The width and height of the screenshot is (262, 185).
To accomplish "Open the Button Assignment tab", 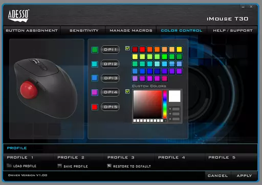I will click(32, 31).
